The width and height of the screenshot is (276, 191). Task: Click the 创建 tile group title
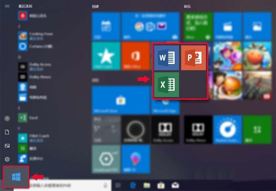click(x=95, y=7)
